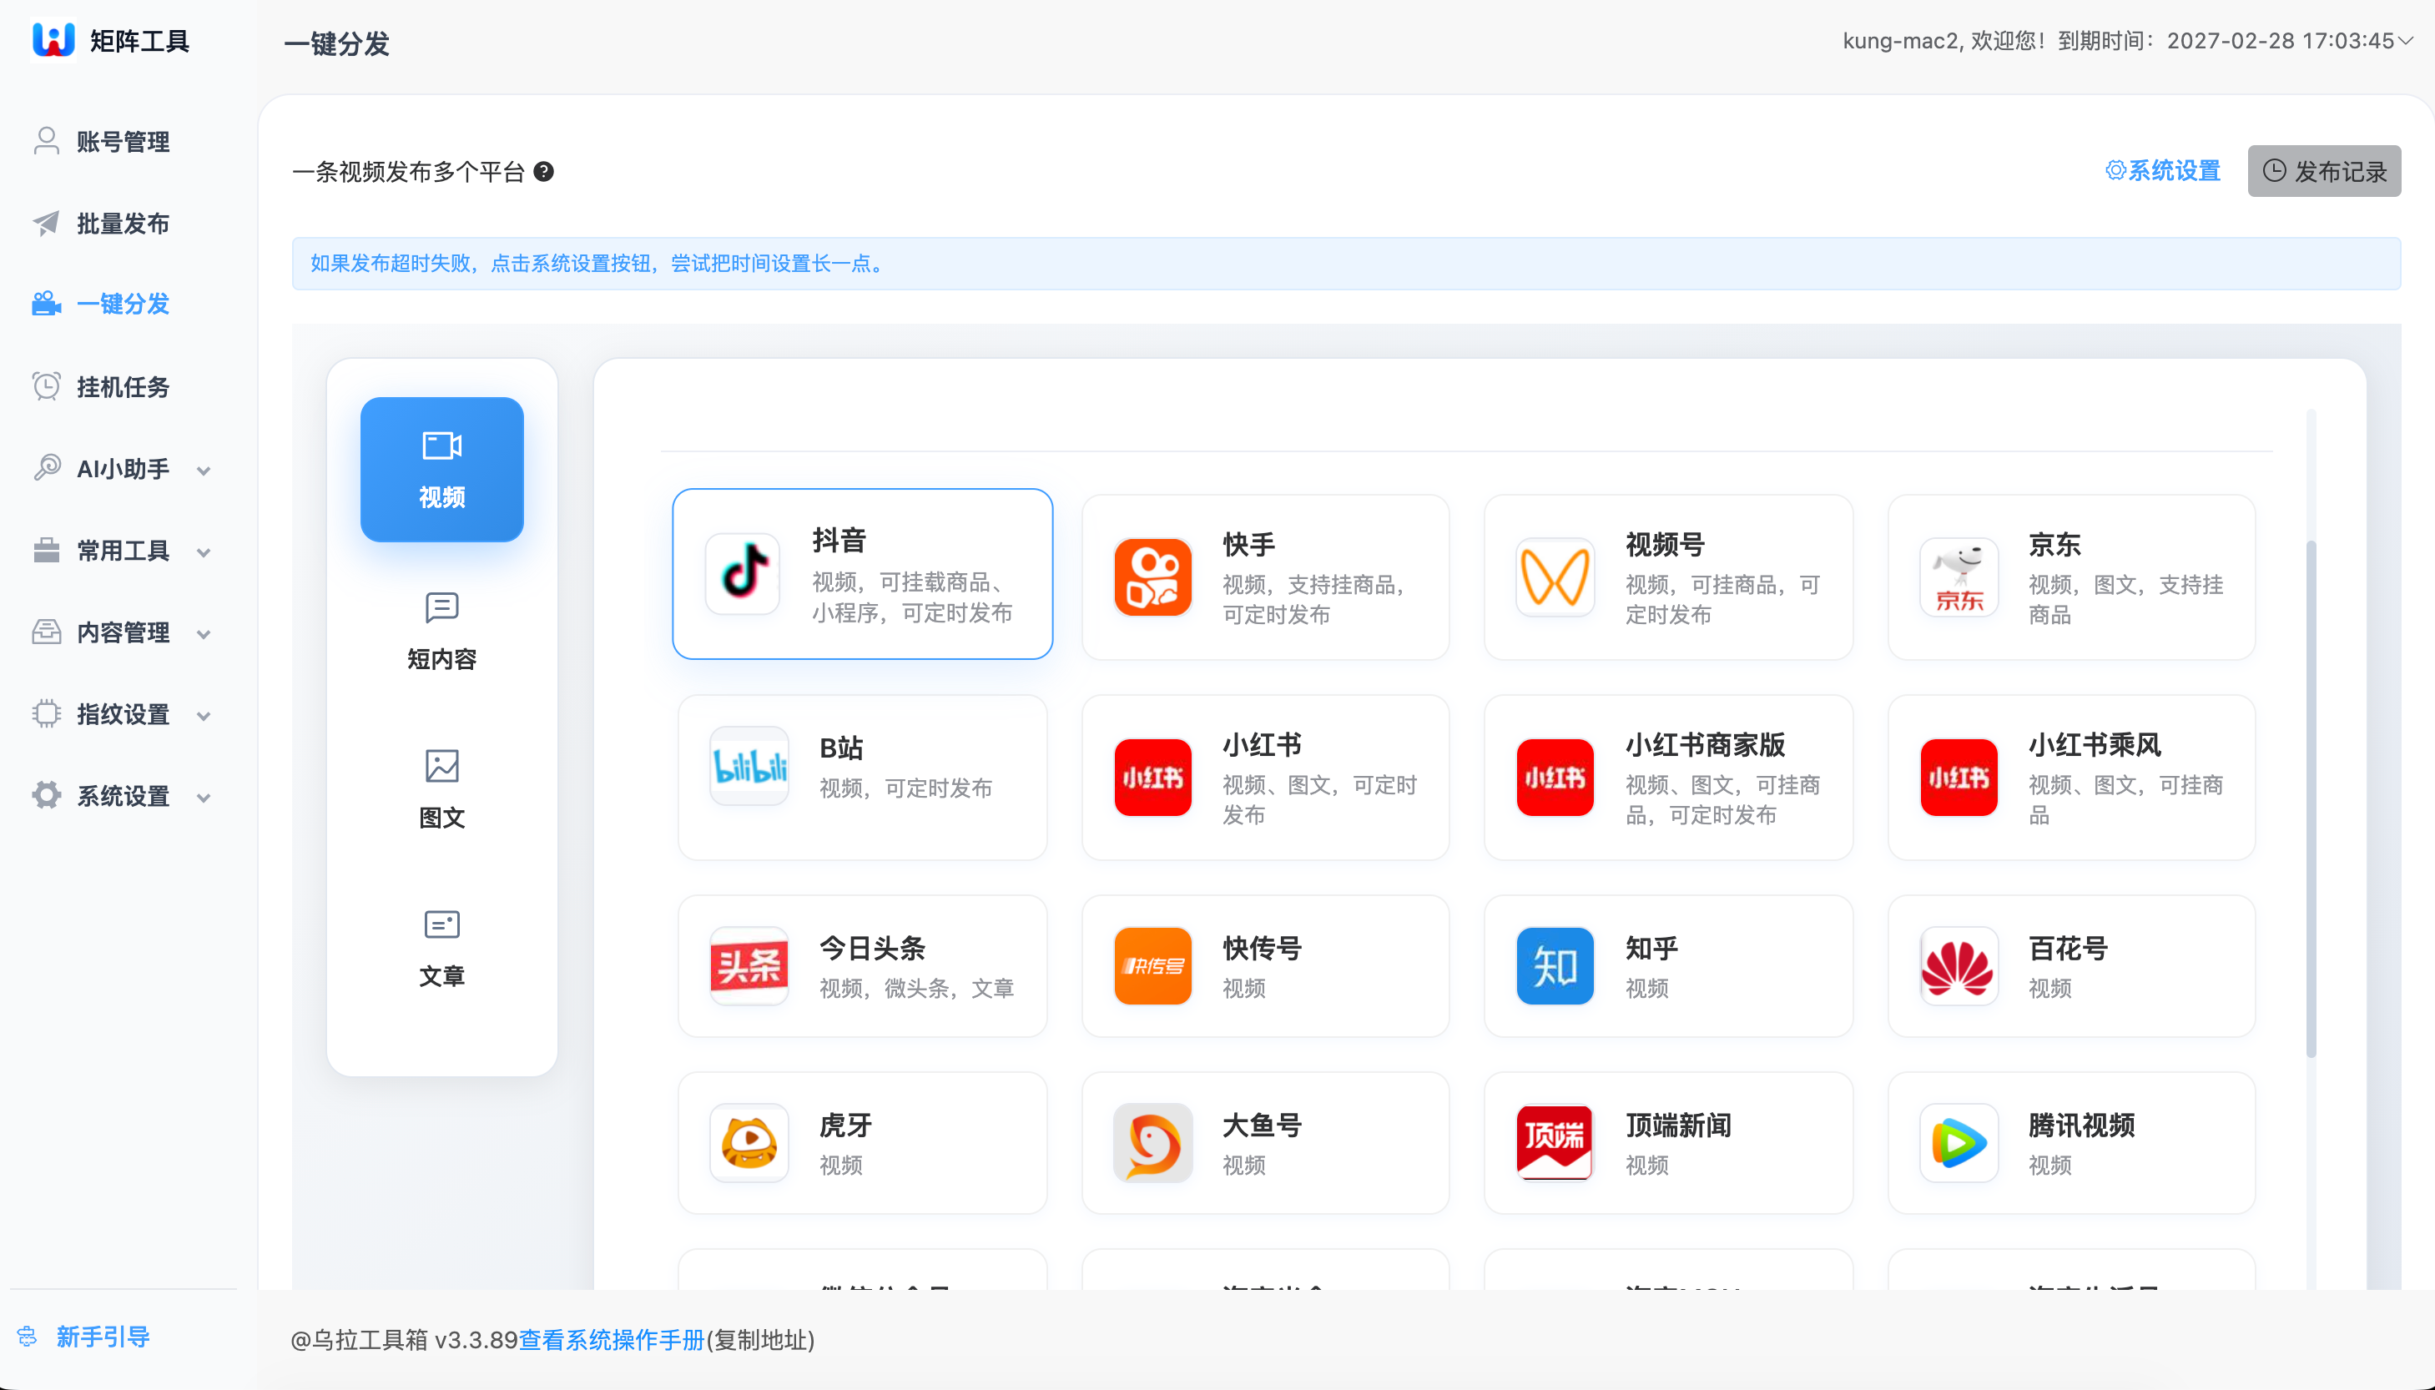Click the 快传号 orange icon
The image size is (2435, 1390).
pos(1152,966)
